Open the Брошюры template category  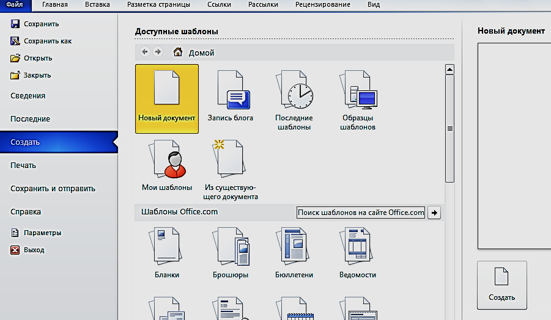click(x=231, y=253)
